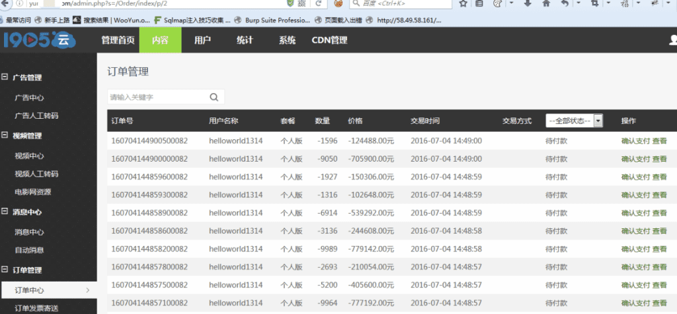
Task: Click the browser reload button
Action: tap(318, 4)
